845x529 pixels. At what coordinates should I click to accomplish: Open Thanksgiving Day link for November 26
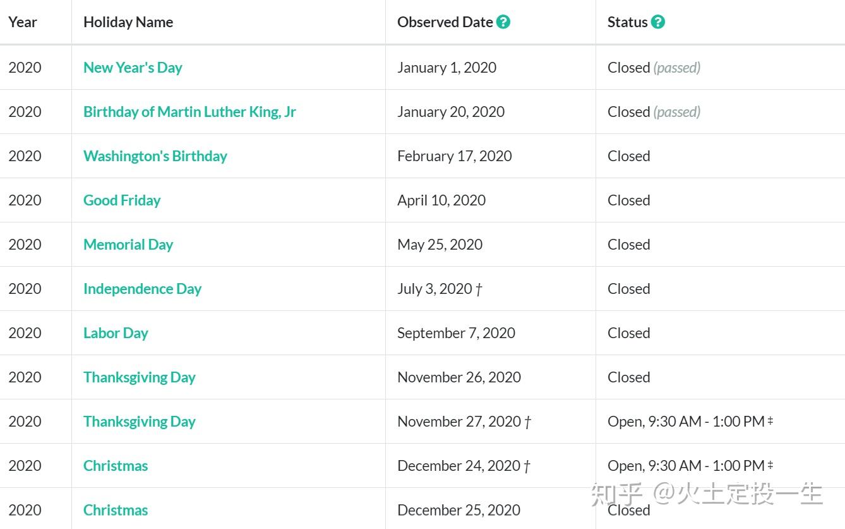pyautogui.click(x=140, y=377)
